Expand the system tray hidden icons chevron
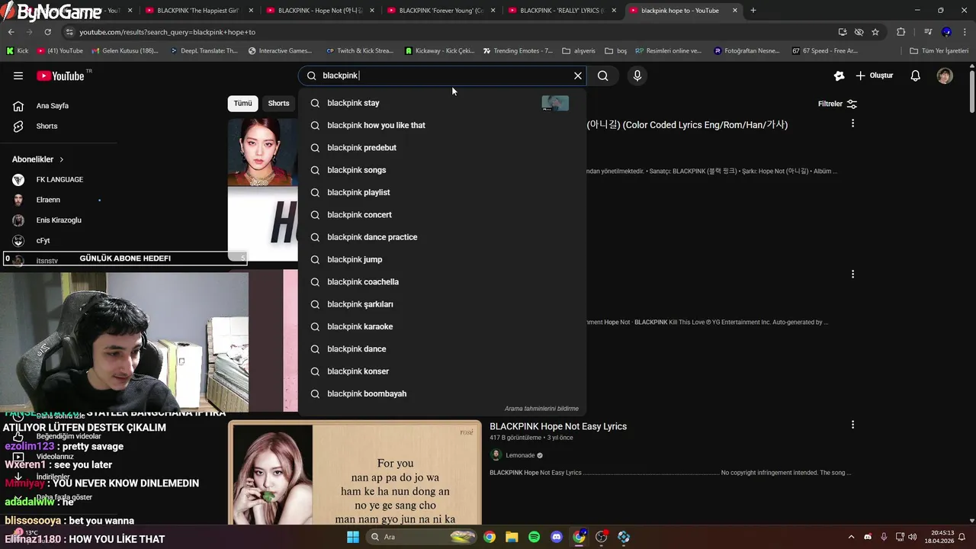The image size is (976, 549). (x=851, y=537)
